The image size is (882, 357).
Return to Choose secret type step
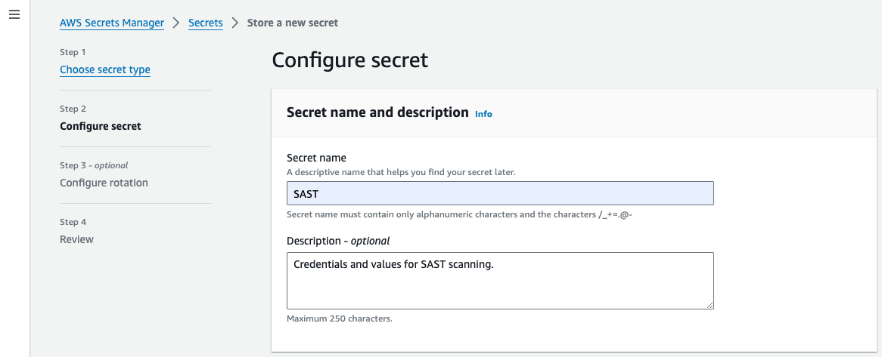coord(105,69)
